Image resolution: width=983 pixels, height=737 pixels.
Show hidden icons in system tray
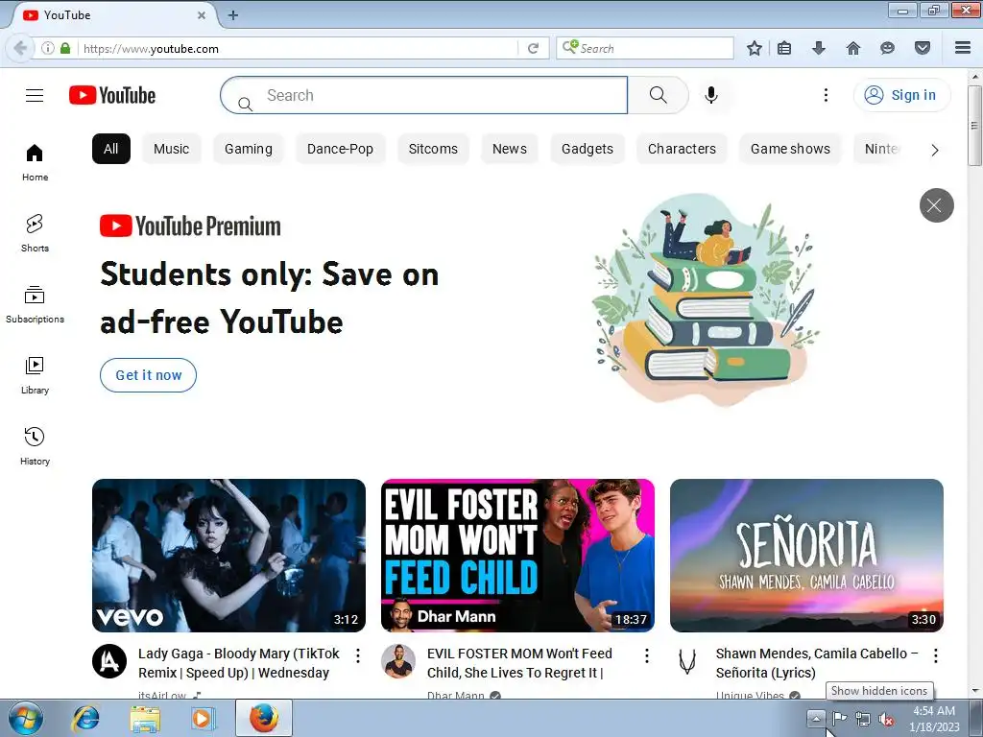[x=816, y=718]
